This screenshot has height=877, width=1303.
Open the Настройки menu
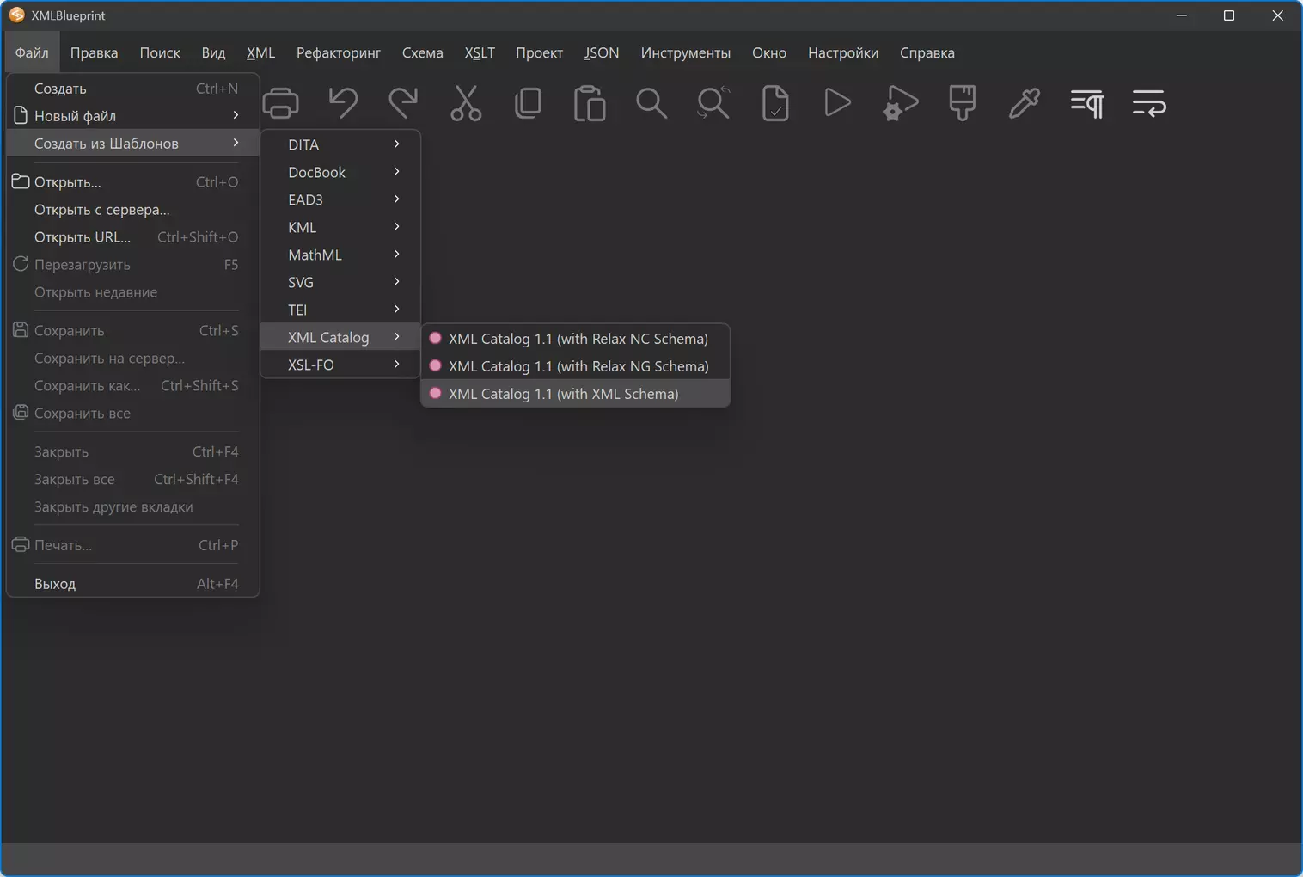pyautogui.click(x=843, y=52)
